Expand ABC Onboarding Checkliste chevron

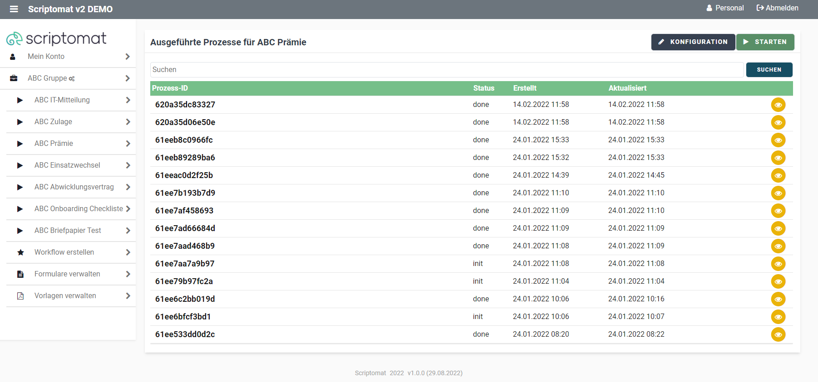128,209
